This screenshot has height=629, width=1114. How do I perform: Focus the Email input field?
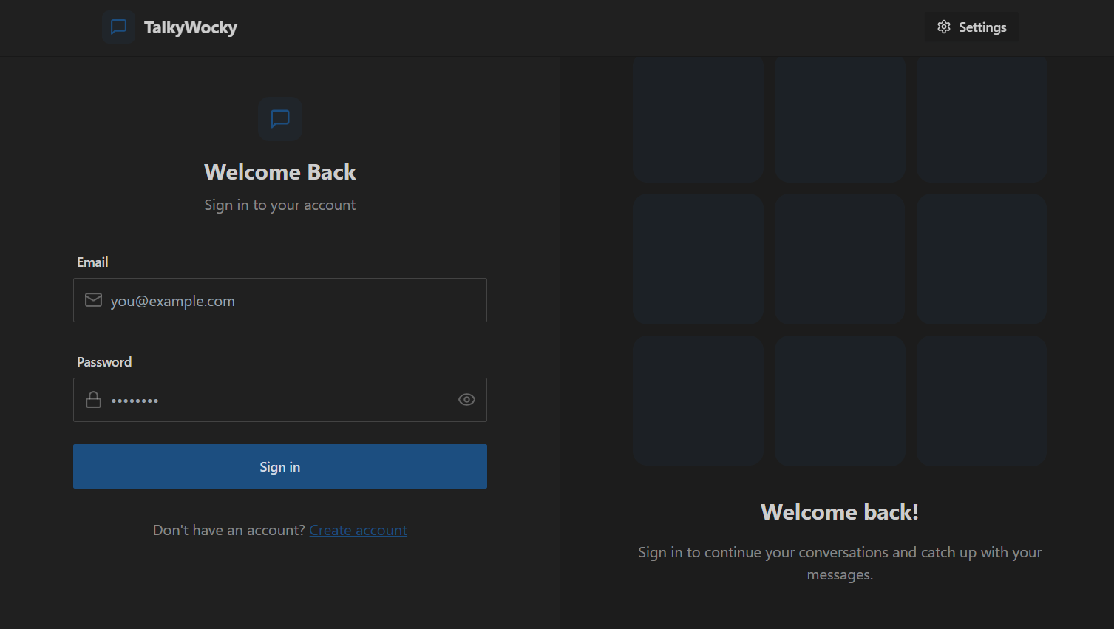coord(280,300)
